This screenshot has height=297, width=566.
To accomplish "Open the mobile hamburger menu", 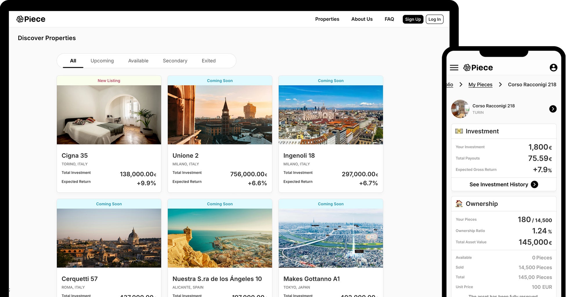I will click(454, 68).
